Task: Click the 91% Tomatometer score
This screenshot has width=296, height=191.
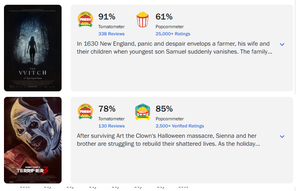Action: 107,17
